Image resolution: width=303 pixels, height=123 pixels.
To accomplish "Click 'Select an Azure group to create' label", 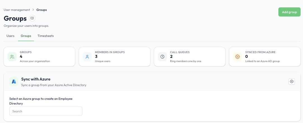I will 41,101.
